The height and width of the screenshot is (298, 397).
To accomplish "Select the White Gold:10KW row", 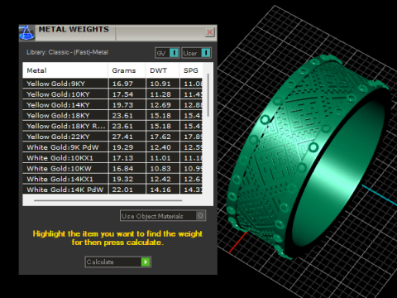I will tap(112, 169).
